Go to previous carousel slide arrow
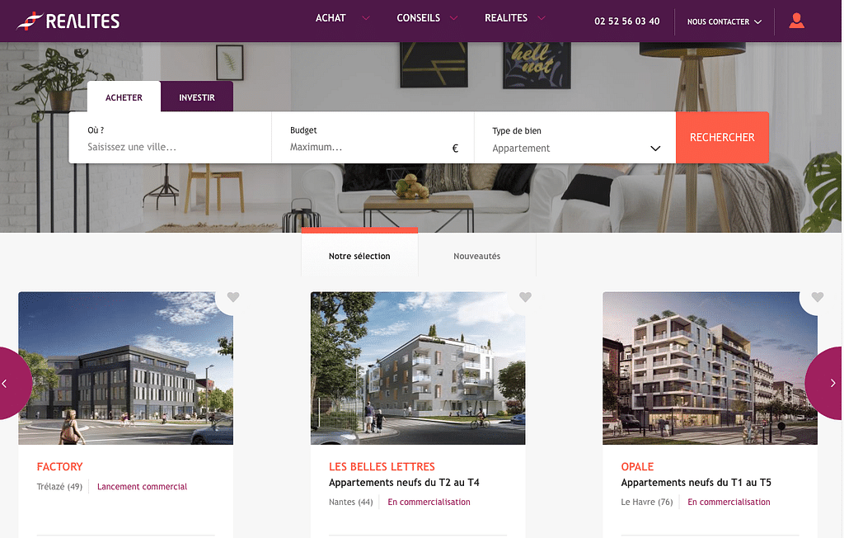The image size is (844, 538). click(5, 384)
